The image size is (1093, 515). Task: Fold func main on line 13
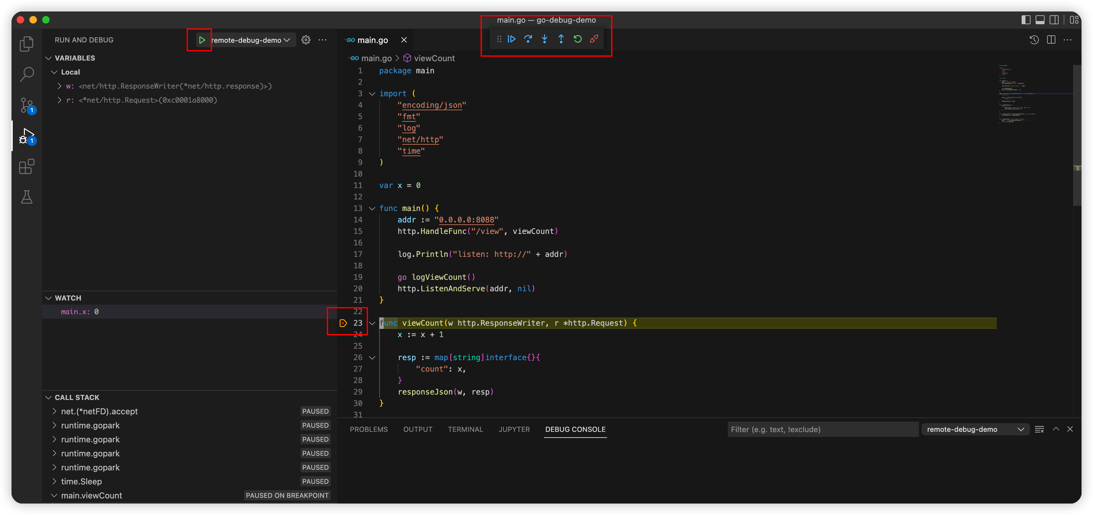tap(372, 208)
